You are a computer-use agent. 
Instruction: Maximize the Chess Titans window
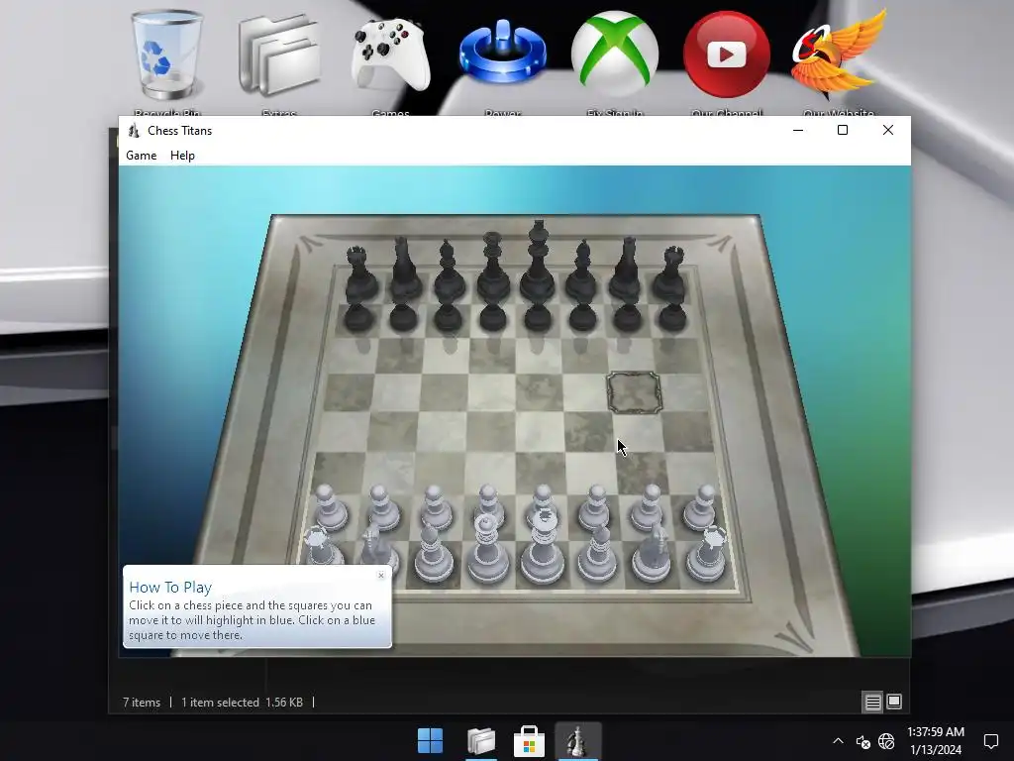[842, 130]
